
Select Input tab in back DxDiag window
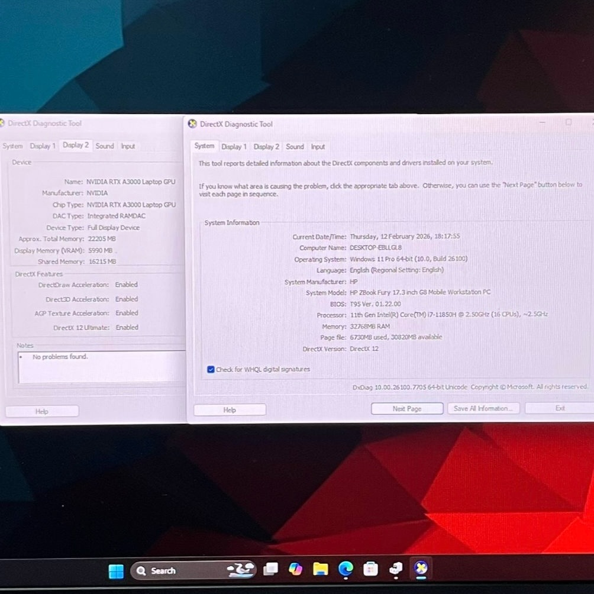click(x=128, y=146)
